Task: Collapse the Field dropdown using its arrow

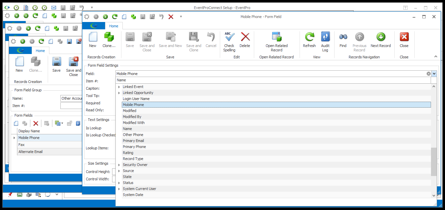Action: click(434, 74)
